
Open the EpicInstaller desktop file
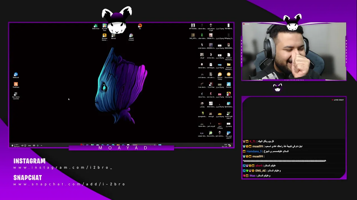229,104
